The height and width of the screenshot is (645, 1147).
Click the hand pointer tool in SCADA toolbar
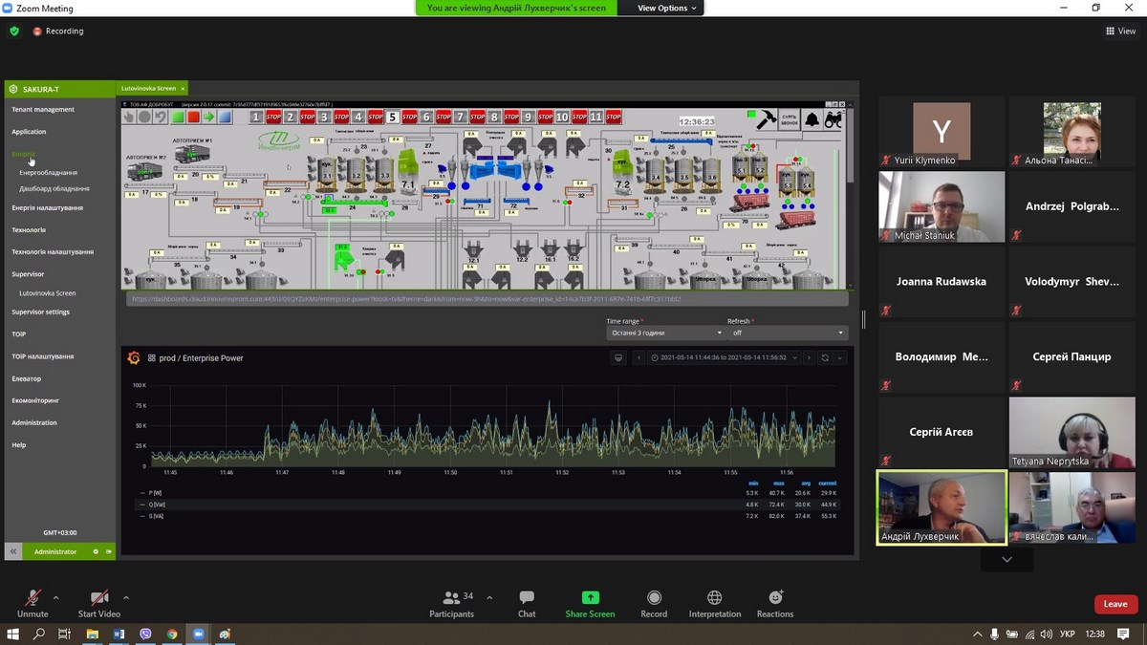pyautogui.click(x=129, y=117)
